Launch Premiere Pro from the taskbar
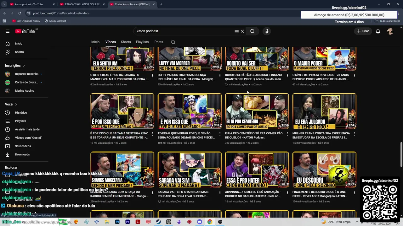 (x=128, y=222)
